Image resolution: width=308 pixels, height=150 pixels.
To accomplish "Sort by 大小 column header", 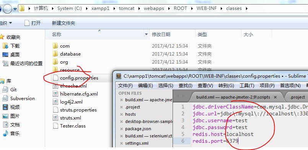I will point(256,34).
